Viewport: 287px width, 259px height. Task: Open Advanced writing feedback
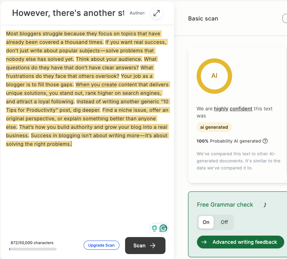tap(240, 242)
